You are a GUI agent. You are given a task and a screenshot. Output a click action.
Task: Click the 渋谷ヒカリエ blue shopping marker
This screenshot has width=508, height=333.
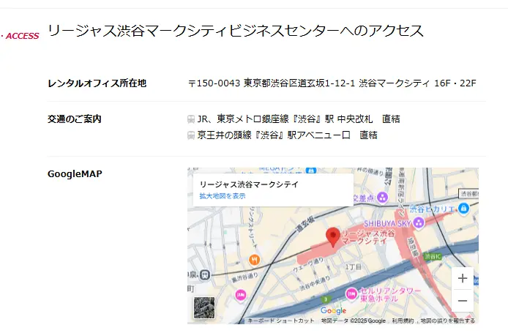pos(463,208)
